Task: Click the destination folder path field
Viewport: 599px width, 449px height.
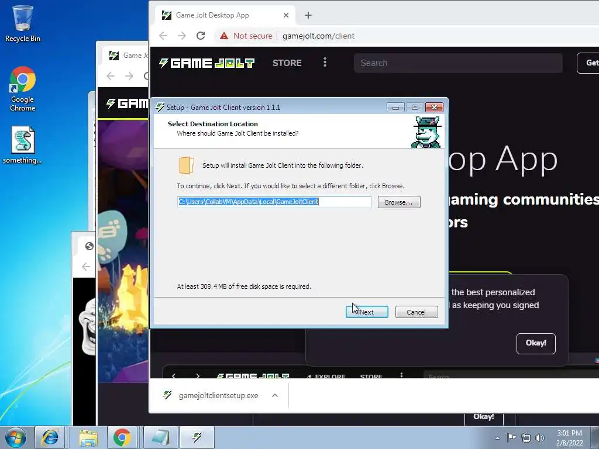Action: pos(274,202)
